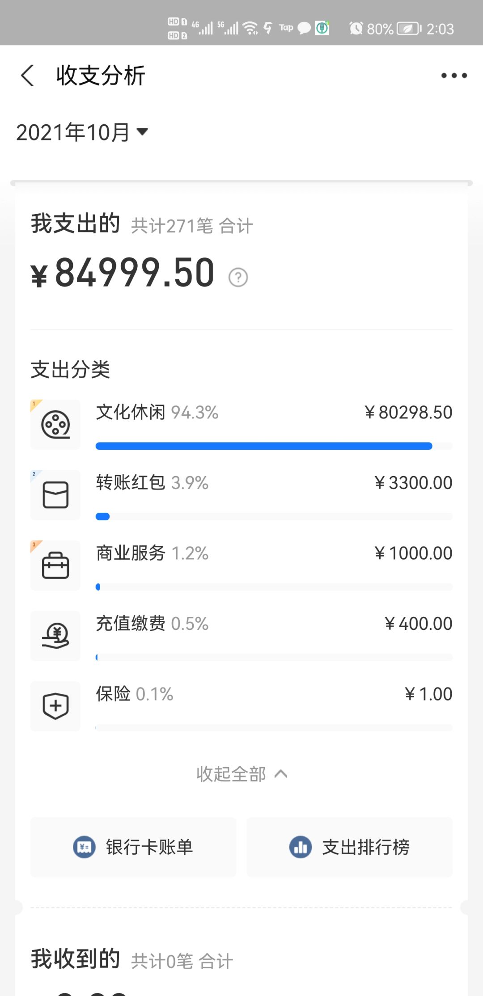The image size is (483, 996).
Task: Tap the 保险 shield icon
Action: click(55, 706)
